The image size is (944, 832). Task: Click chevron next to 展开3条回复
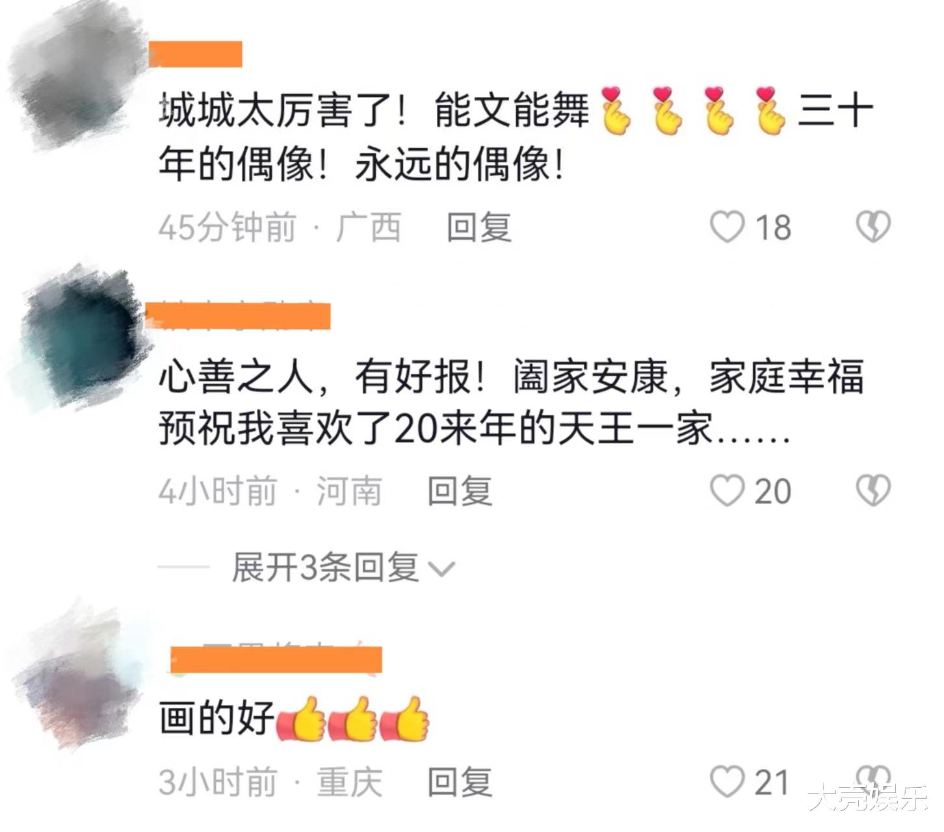tap(442, 569)
